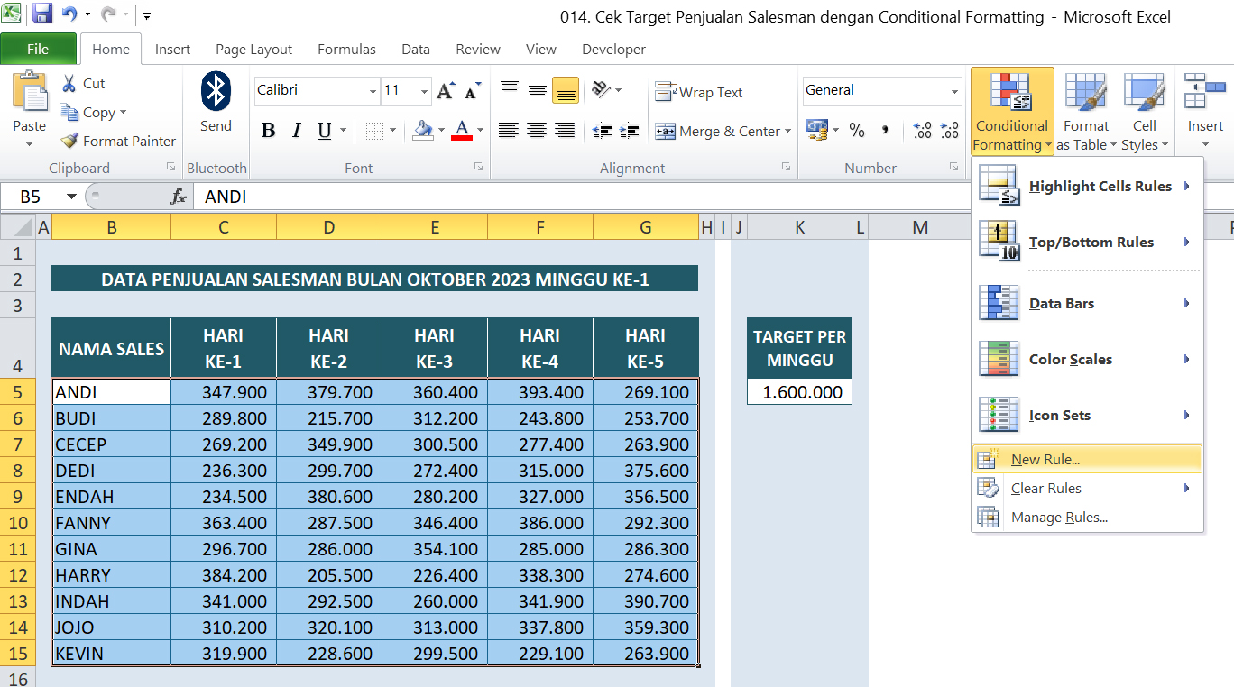Switch to the Formulas ribbon tab

point(346,50)
